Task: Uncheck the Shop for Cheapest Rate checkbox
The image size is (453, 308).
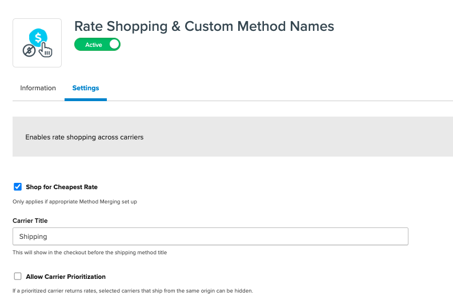Action: [x=18, y=187]
